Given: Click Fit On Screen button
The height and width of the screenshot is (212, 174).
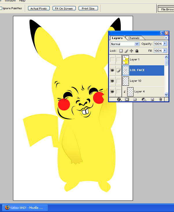Looking at the screenshot, I should tap(64, 8).
